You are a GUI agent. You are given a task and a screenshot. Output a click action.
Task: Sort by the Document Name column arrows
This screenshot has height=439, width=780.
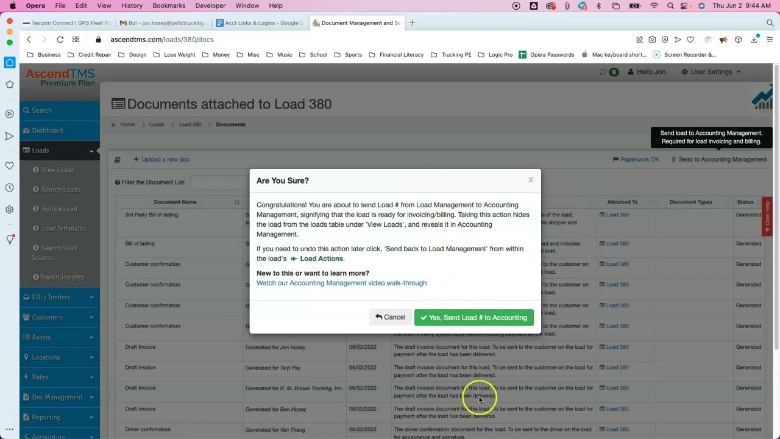click(237, 202)
